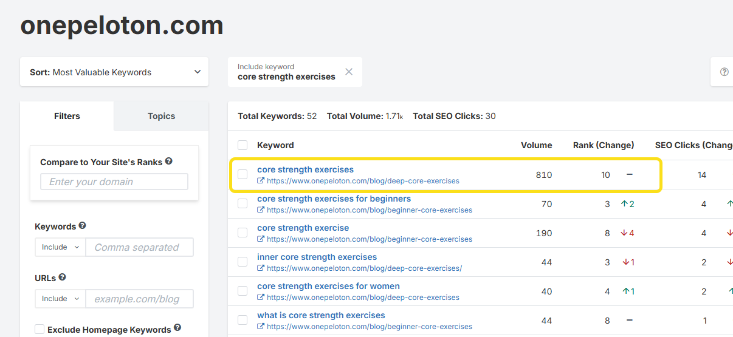Click help icon next to Exclude Homepage Keywords
Screen dimensions: 733x337
(x=177, y=328)
